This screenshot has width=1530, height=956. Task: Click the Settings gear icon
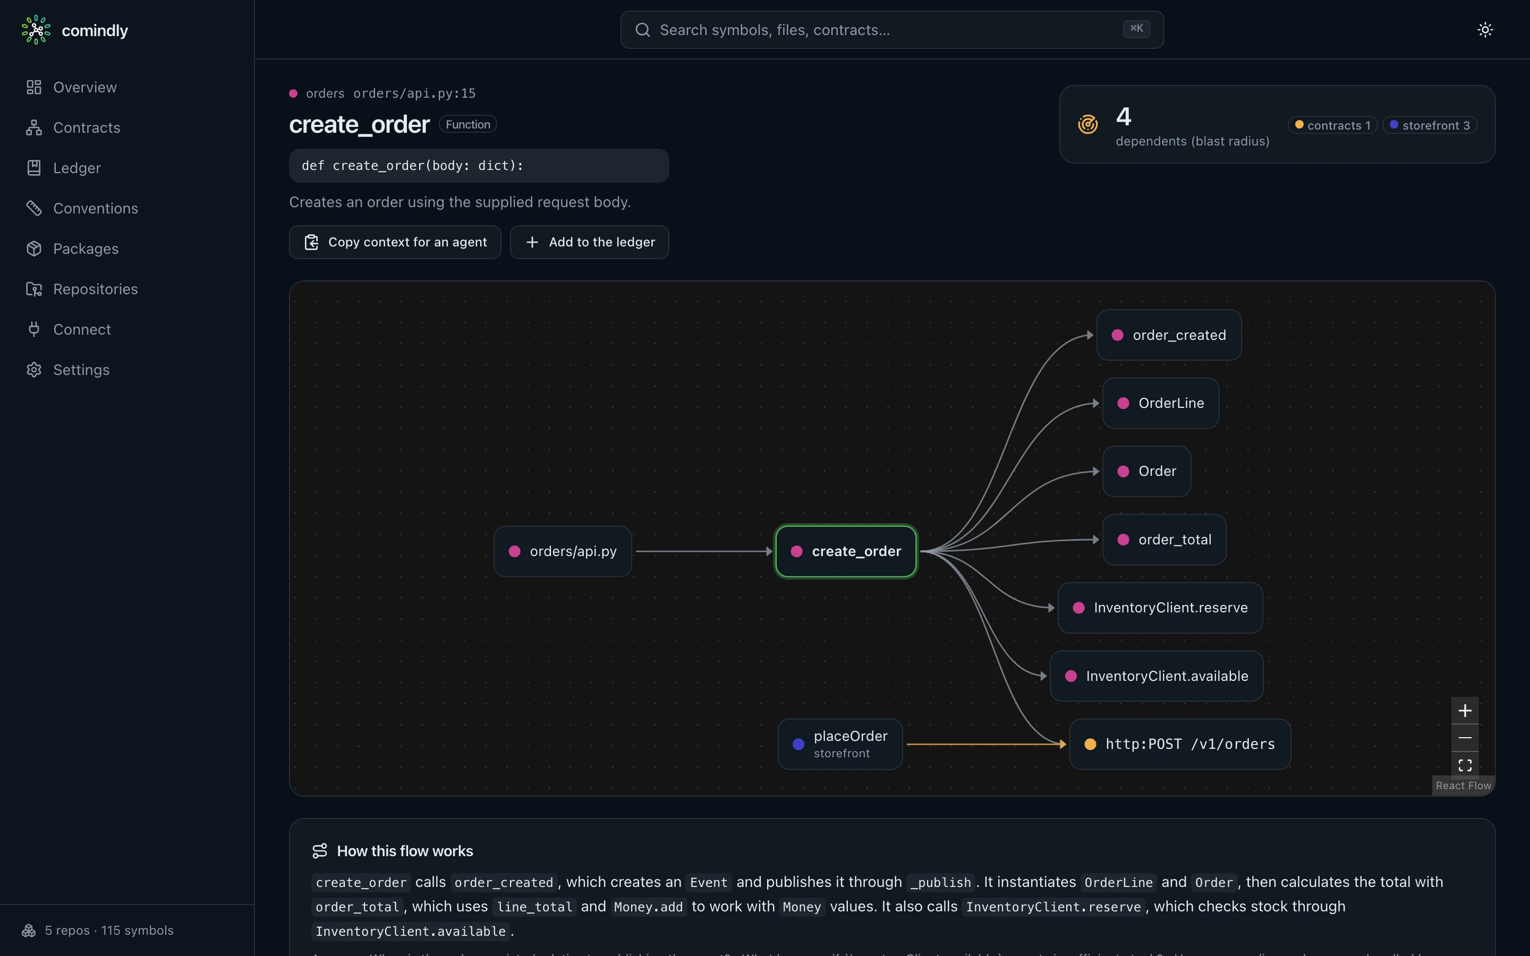pyautogui.click(x=34, y=370)
